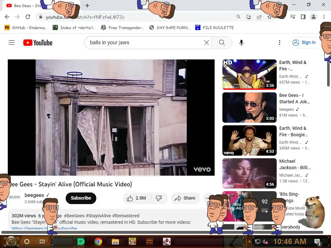Click the green notes app taskbar icon
This screenshot has width=331, height=248.
81,242
